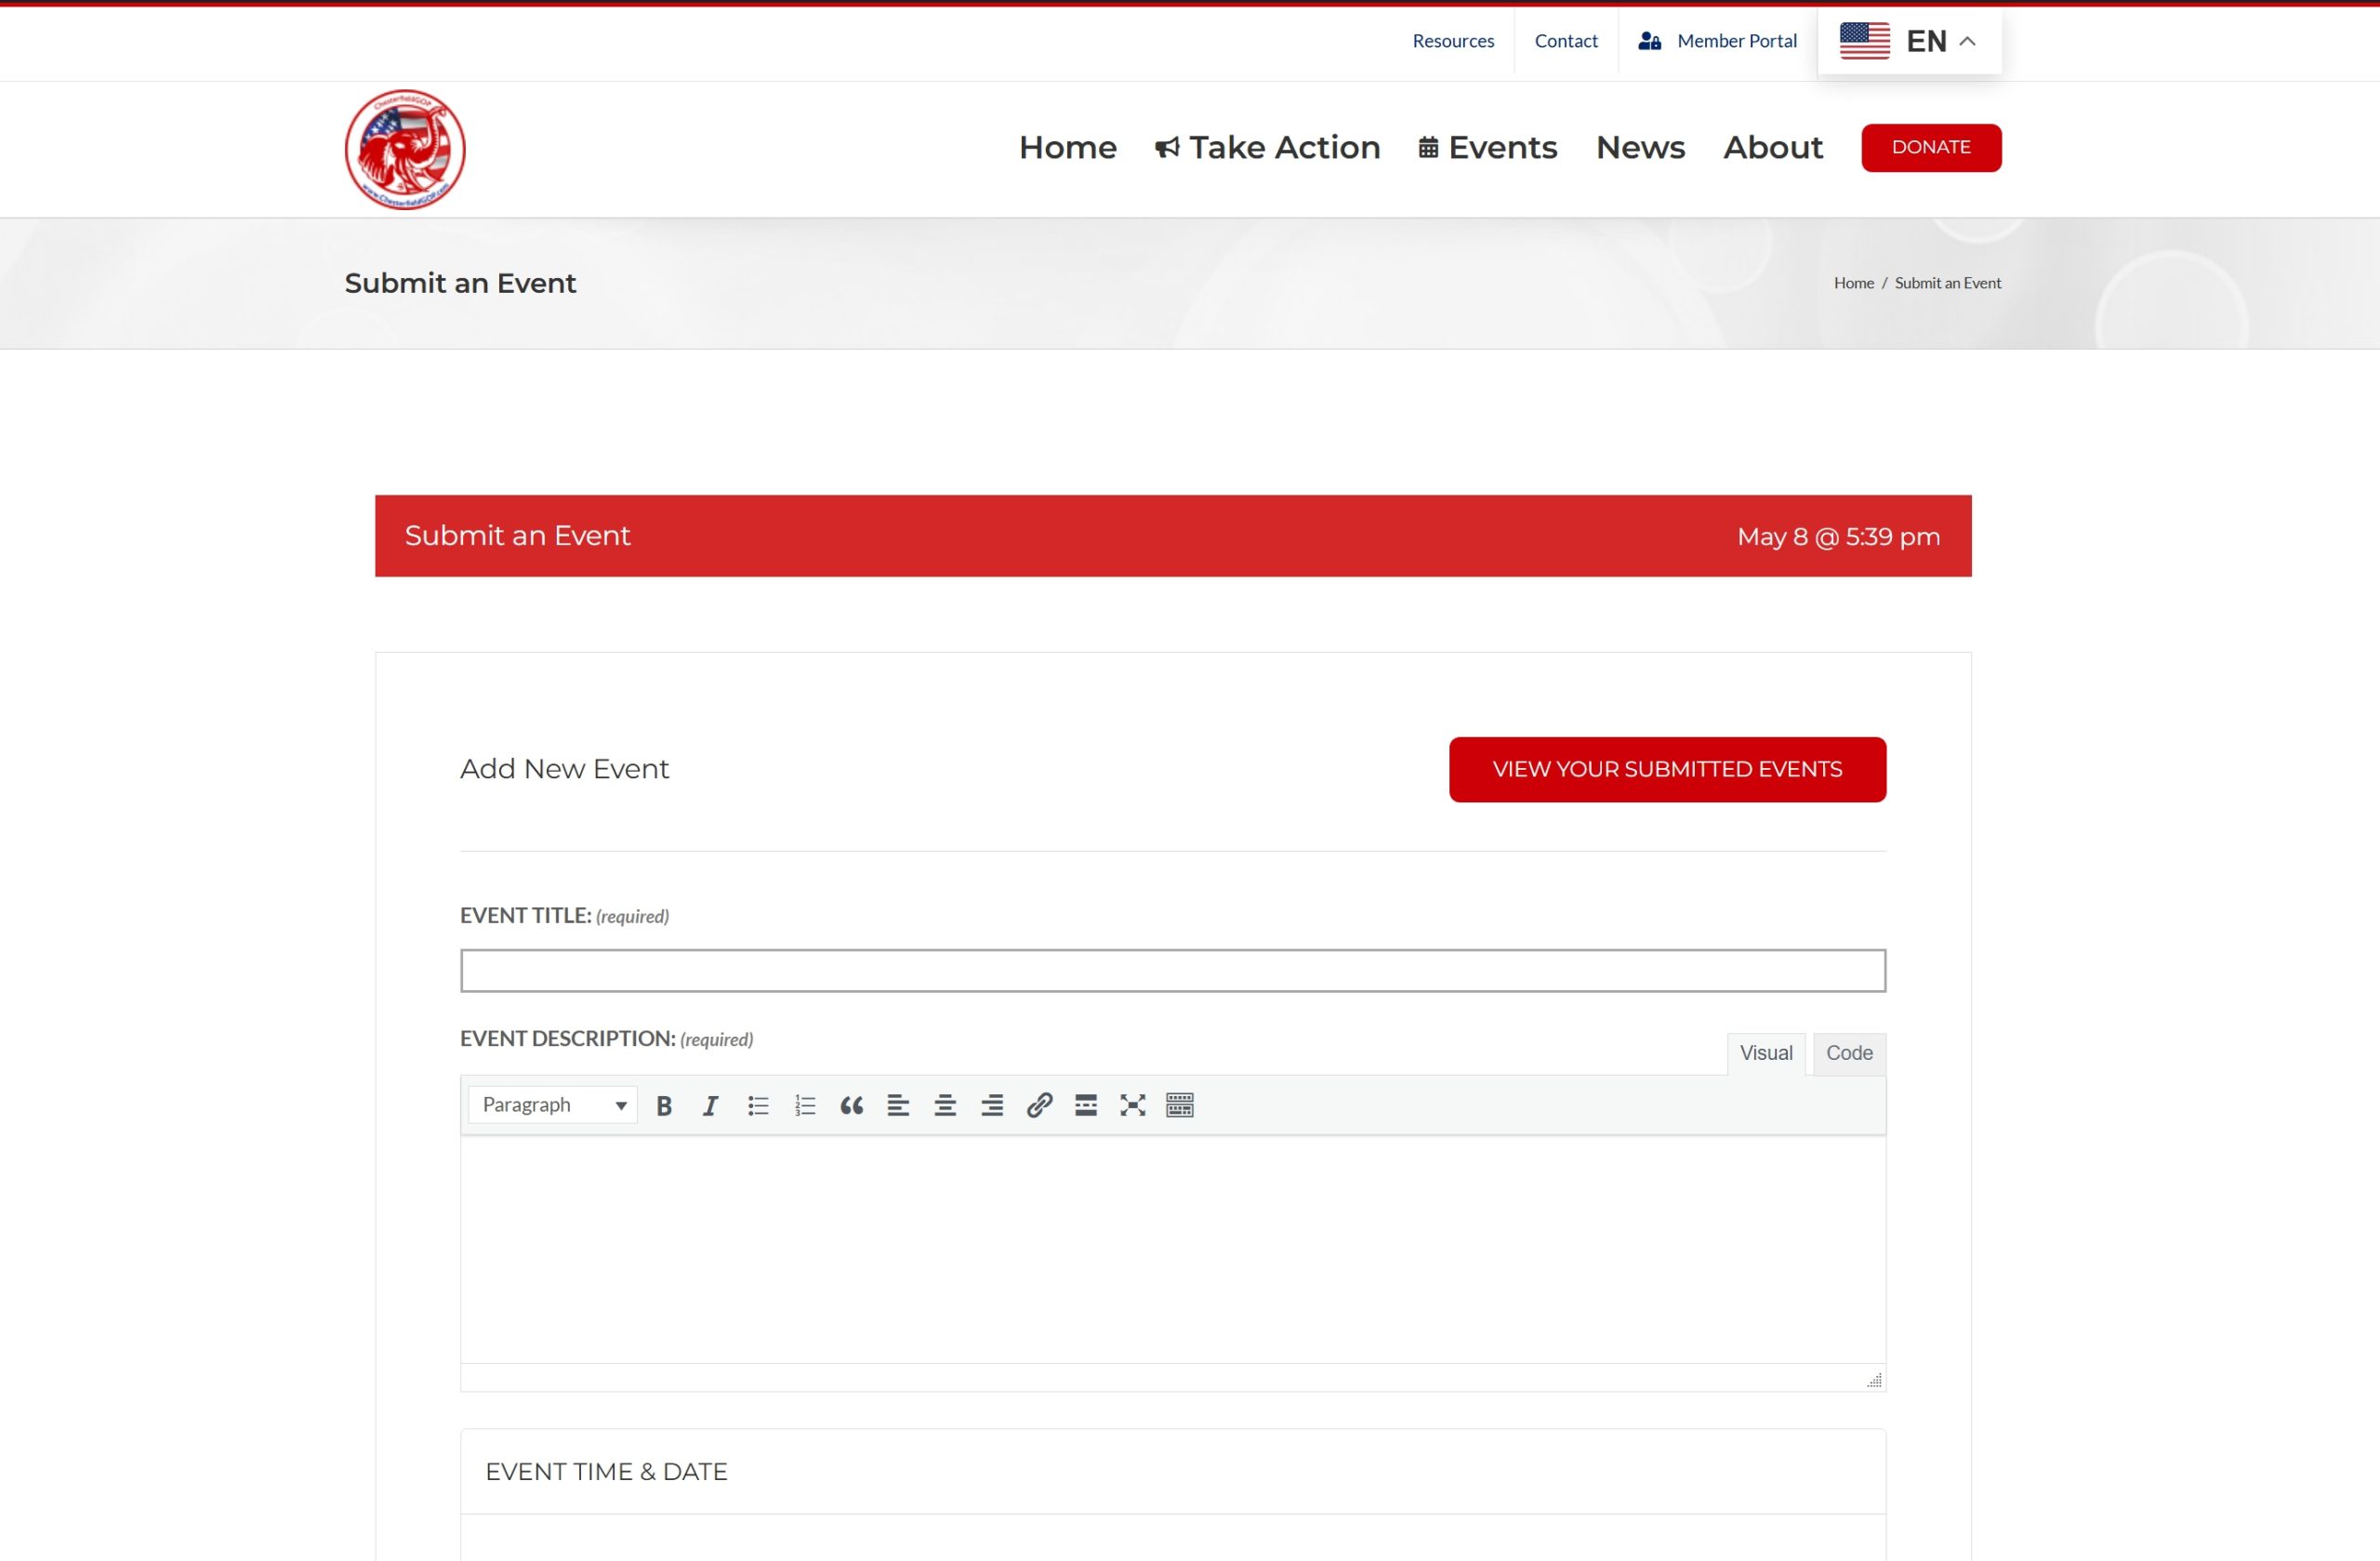Toggle italic formatting in the editor
Image resolution: width=2380 pixels, height=1561 pixels.
coord(710,1105)
